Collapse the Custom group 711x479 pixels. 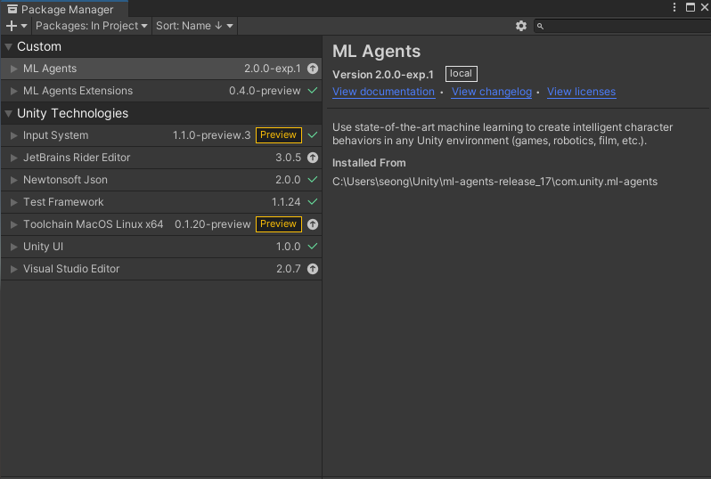pos(9,46)
